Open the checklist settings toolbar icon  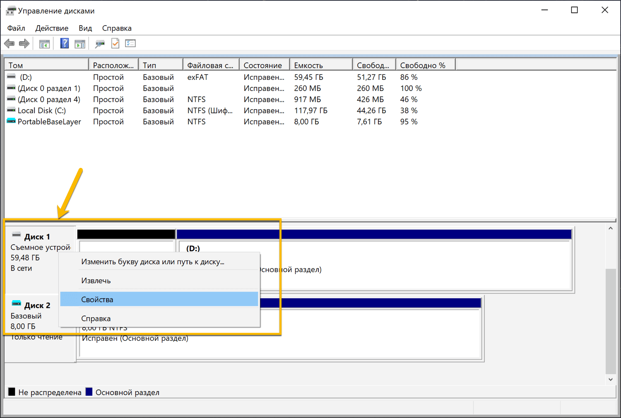(x=130, y=43)
